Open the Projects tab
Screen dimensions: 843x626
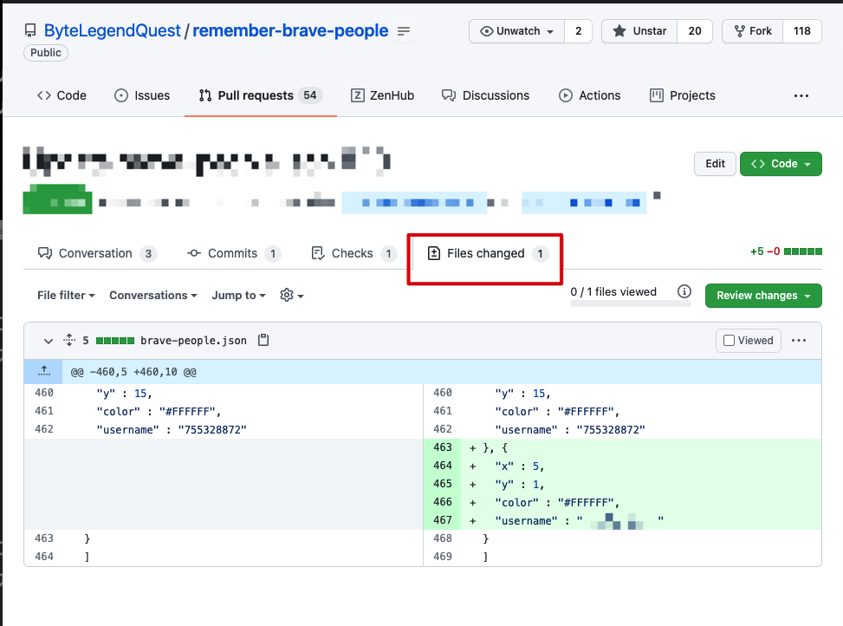[x=683, y=95]
